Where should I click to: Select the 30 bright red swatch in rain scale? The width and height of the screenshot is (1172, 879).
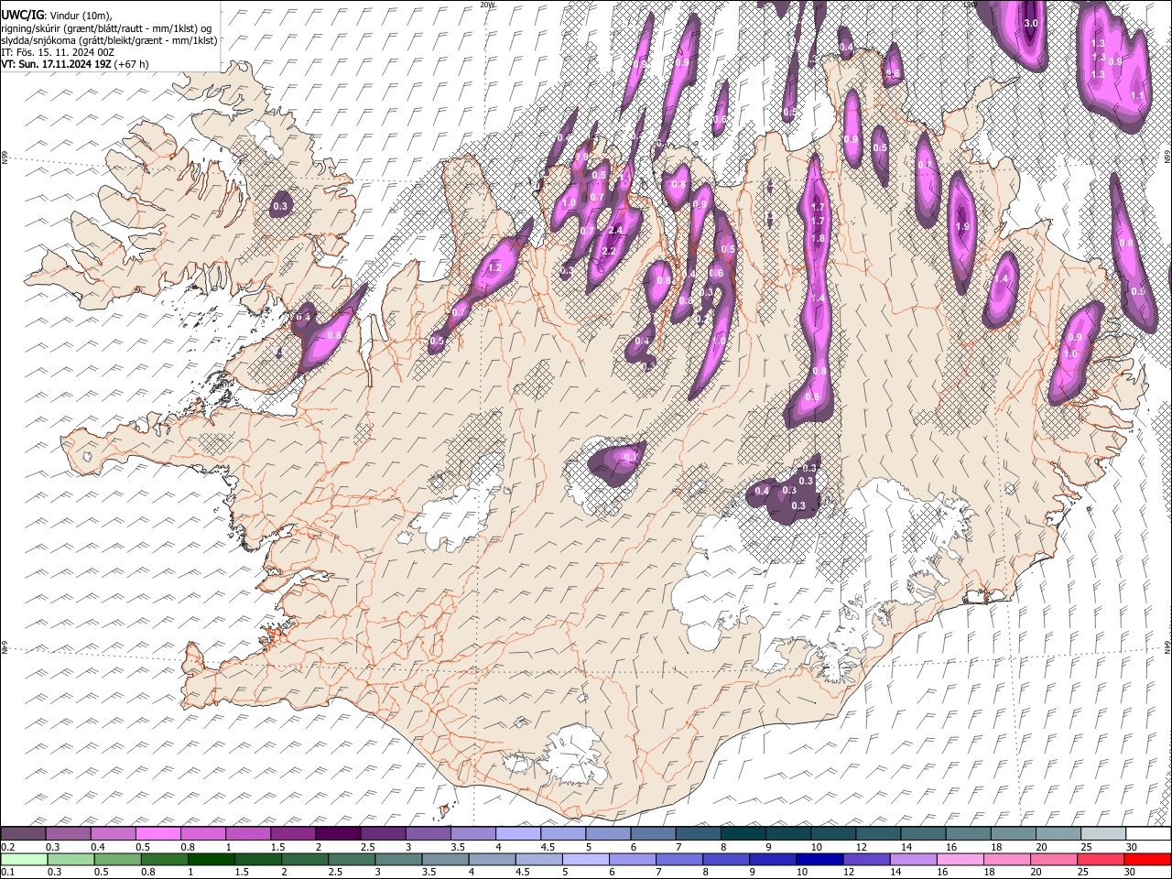pyautogui.click(x=1148, y=859)
